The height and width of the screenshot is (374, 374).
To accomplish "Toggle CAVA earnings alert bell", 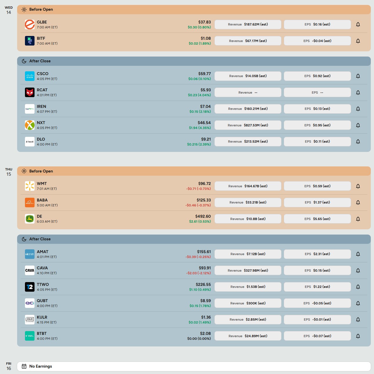I will click(x=358, y=270).
